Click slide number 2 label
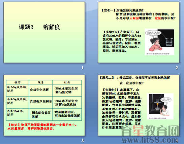The height and width of the screenshot is (144, 184). [177, 68]
